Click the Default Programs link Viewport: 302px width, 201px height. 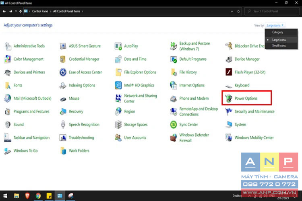[x=193, y=59]
